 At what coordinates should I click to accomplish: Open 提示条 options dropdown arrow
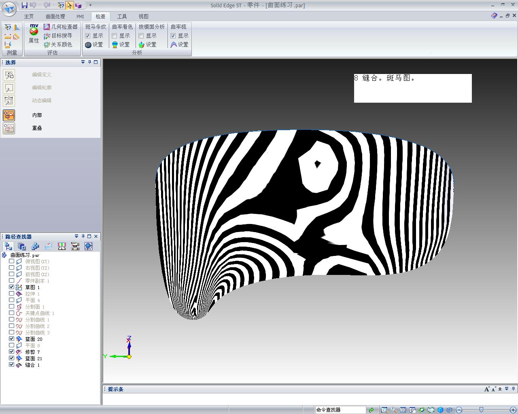pyautogui.click(x=507, y=389)
